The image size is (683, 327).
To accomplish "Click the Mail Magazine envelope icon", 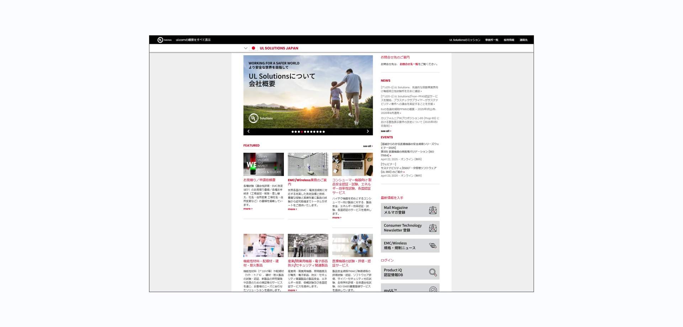I will (x=433, y=210).
